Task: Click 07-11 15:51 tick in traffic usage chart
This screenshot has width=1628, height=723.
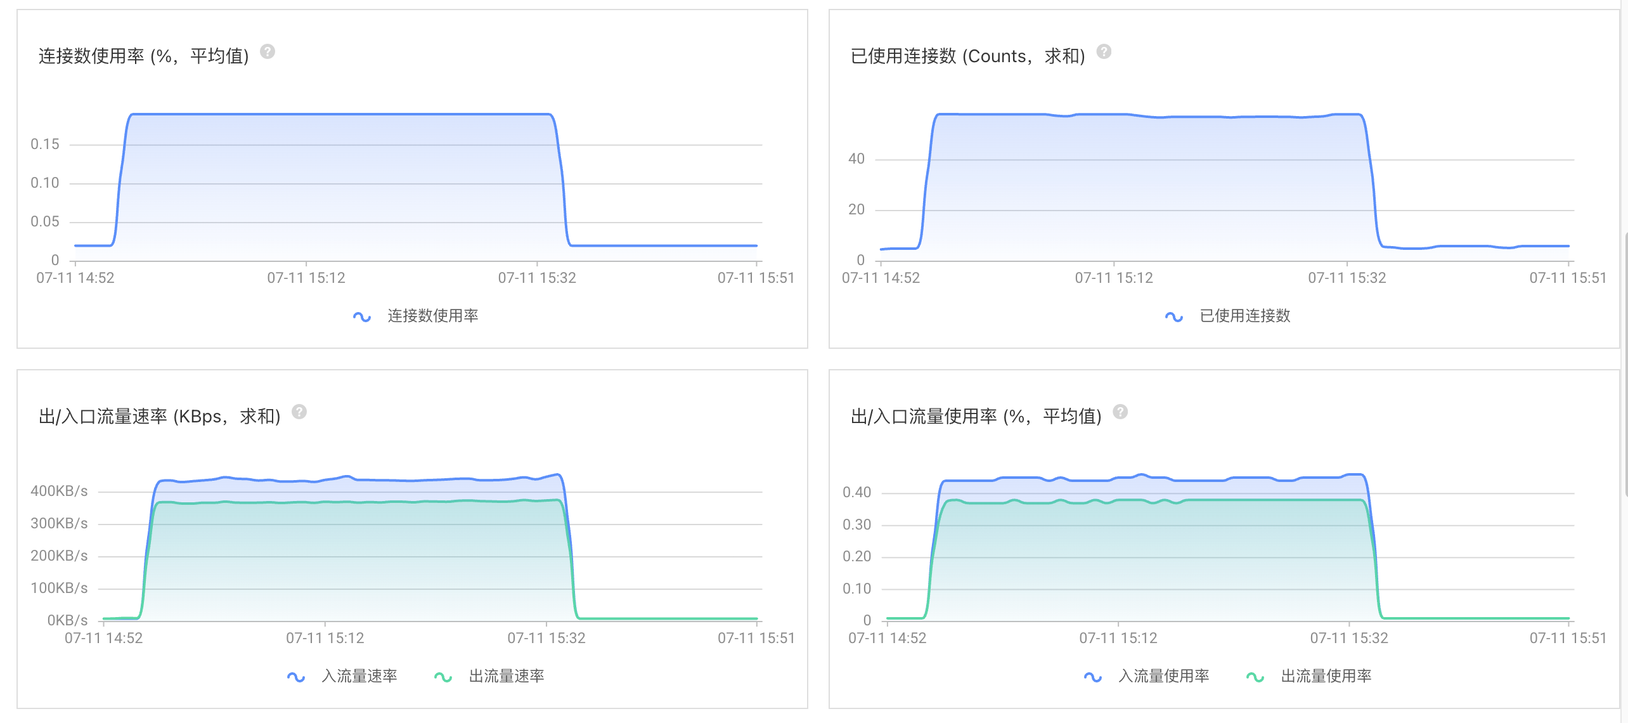Action: (1568, 638)
